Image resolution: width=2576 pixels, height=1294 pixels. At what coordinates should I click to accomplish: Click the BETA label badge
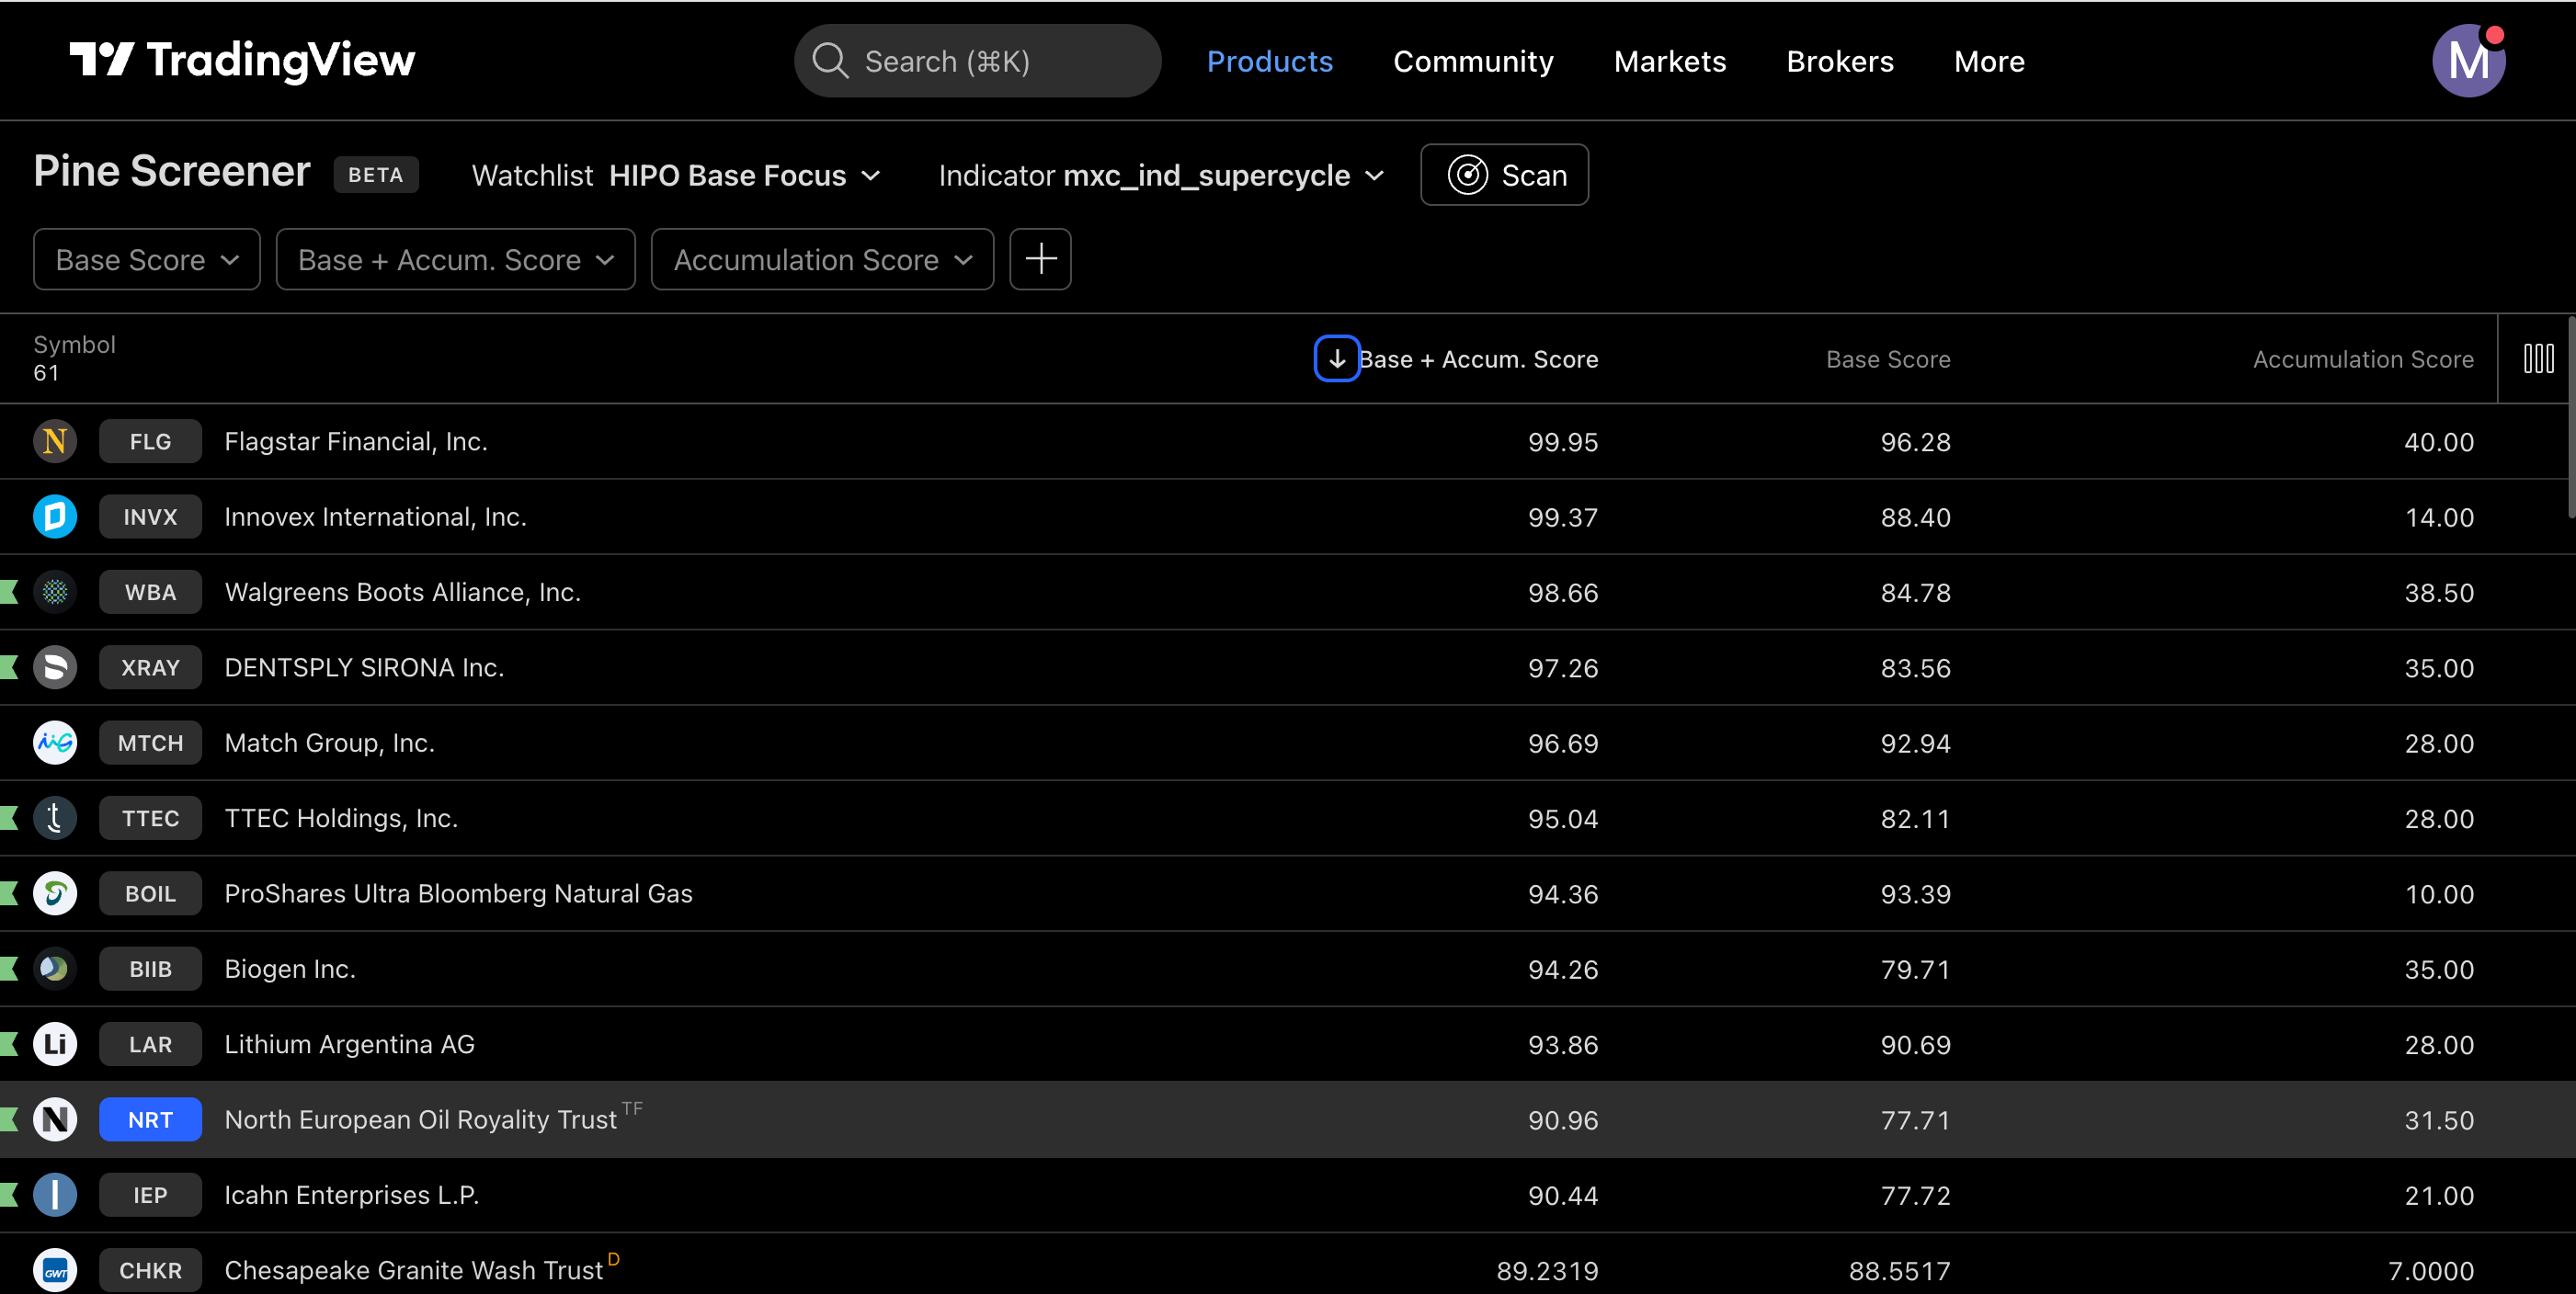(376, 175)
